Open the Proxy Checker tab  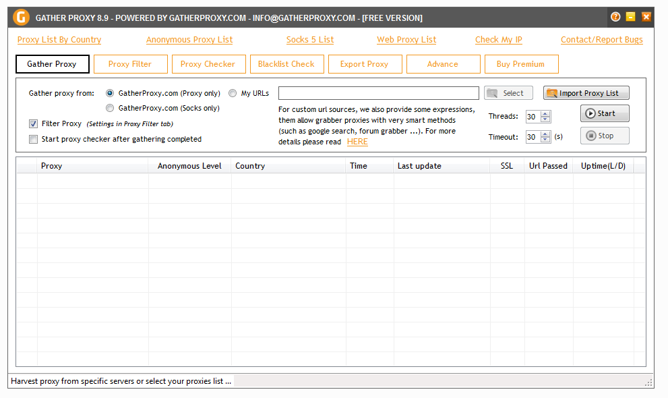tap(209, 64)
